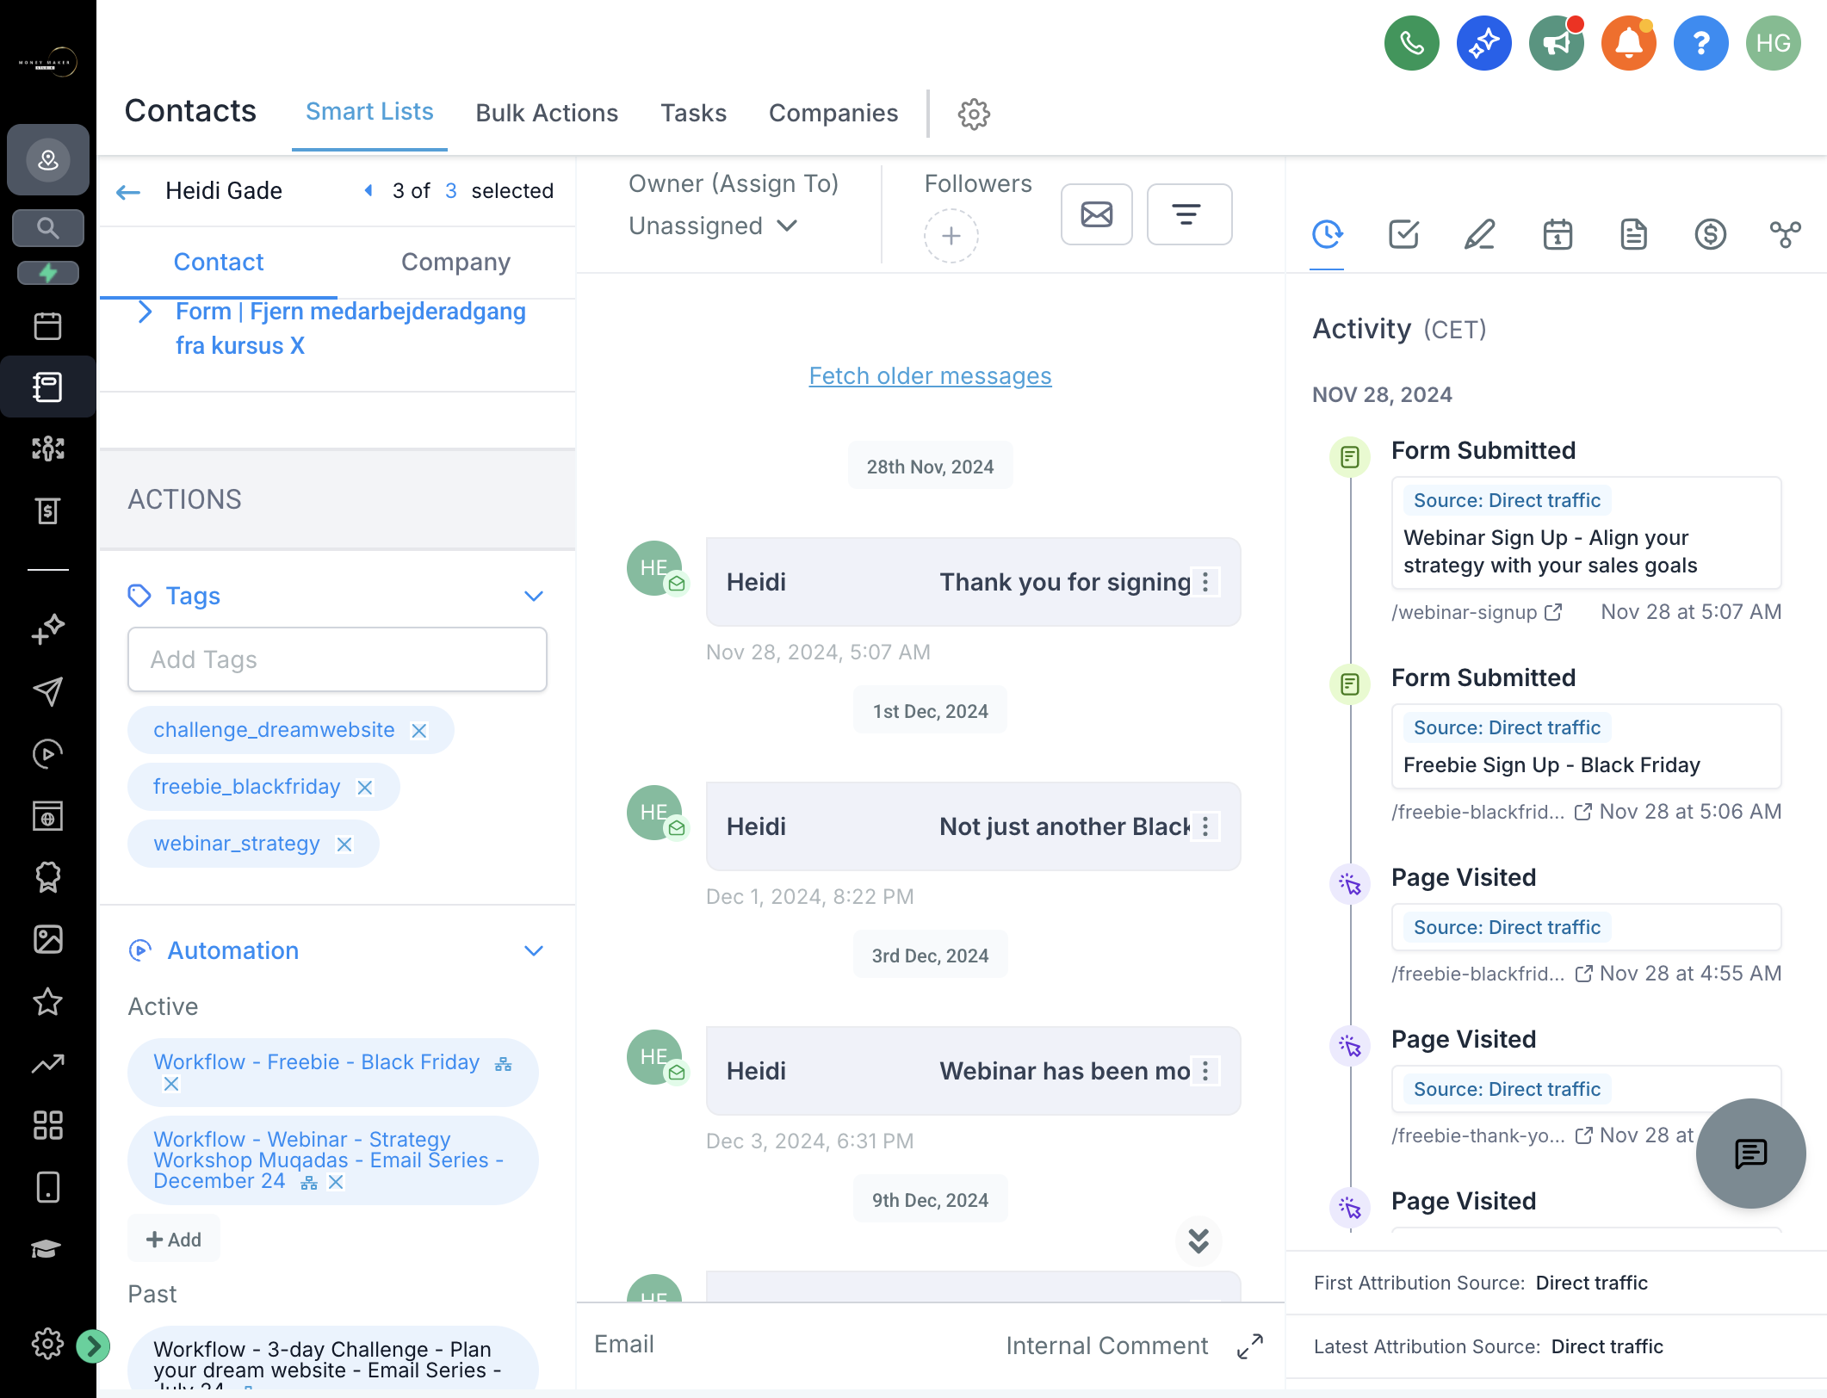Screen dimensions: 1827x1398
Task: Click Fetch older messages link
Action: pos(930,375)
